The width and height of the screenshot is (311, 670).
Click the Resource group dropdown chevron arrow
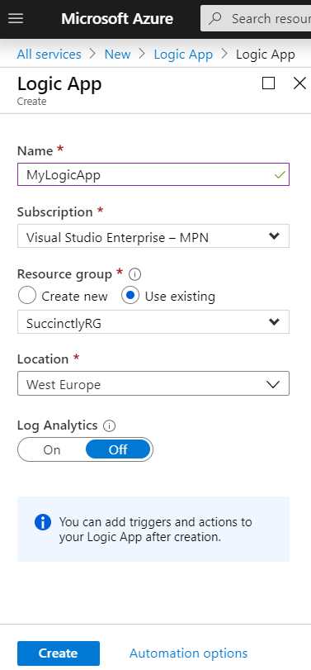(274, 321)
